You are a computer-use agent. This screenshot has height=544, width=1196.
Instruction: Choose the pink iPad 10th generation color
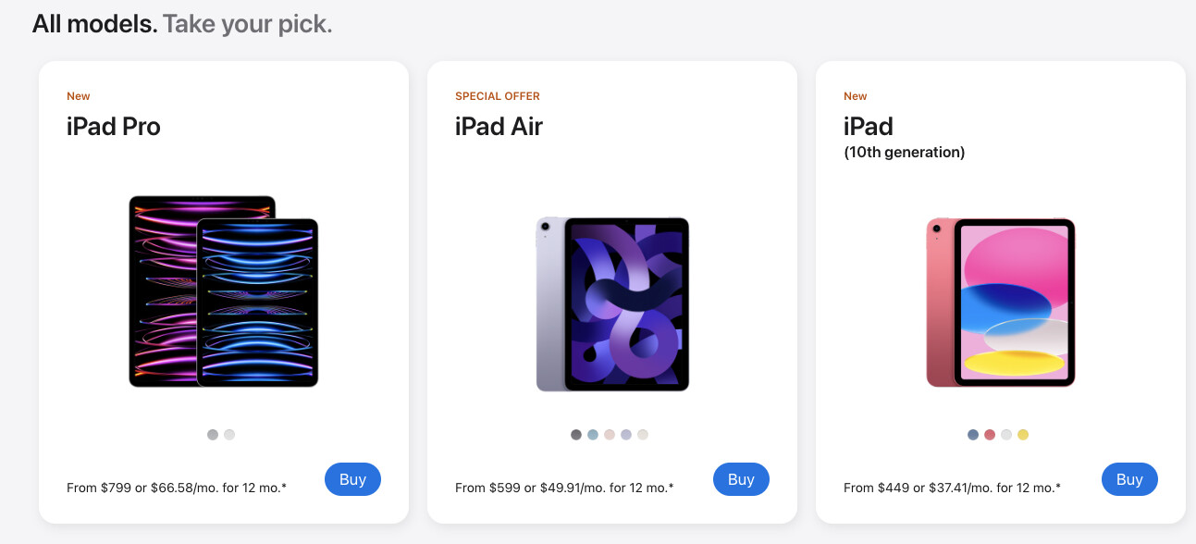coord(990,435)
